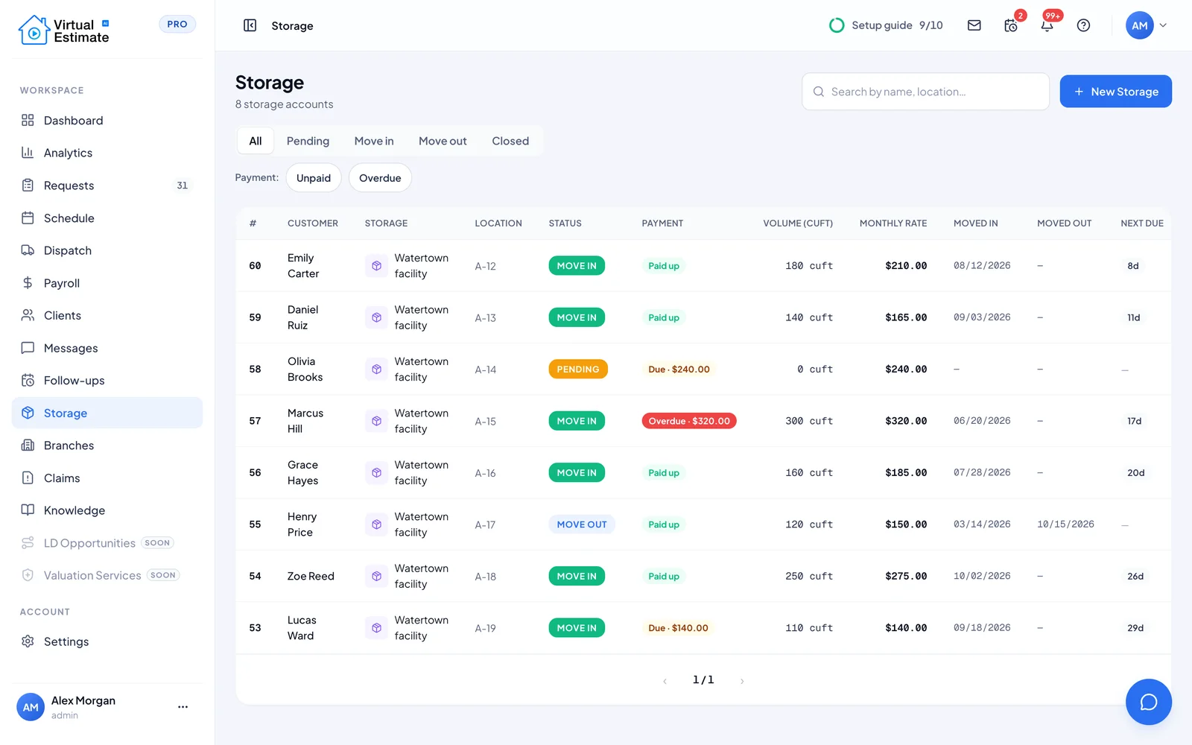Open Dispatch in the sidebar
1192x745 pixels.
(x=107, y=250)
